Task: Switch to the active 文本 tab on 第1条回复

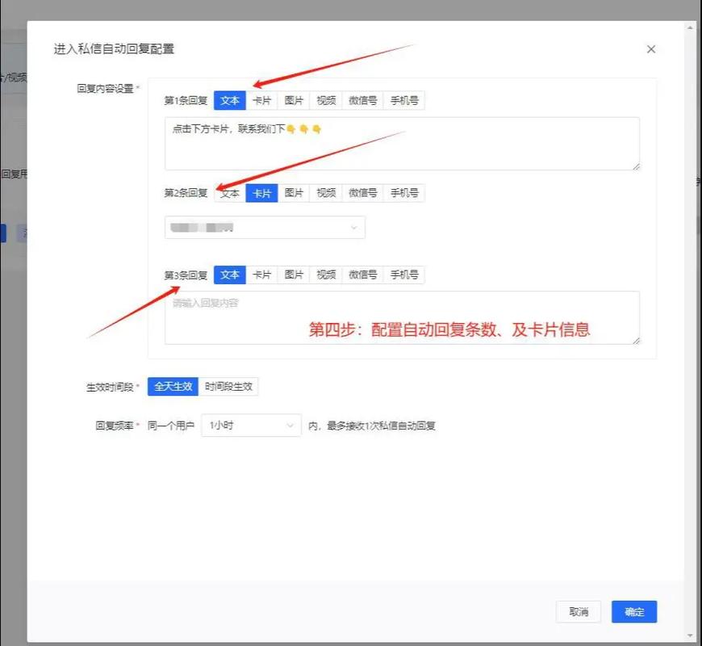Action: [229, 100]
